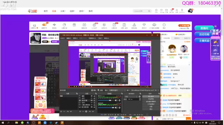Toggle visibility of 游戏采集 source

tap(92, 100)
